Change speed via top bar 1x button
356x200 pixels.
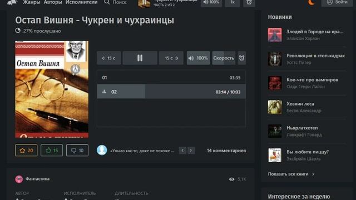coord(233,3)
